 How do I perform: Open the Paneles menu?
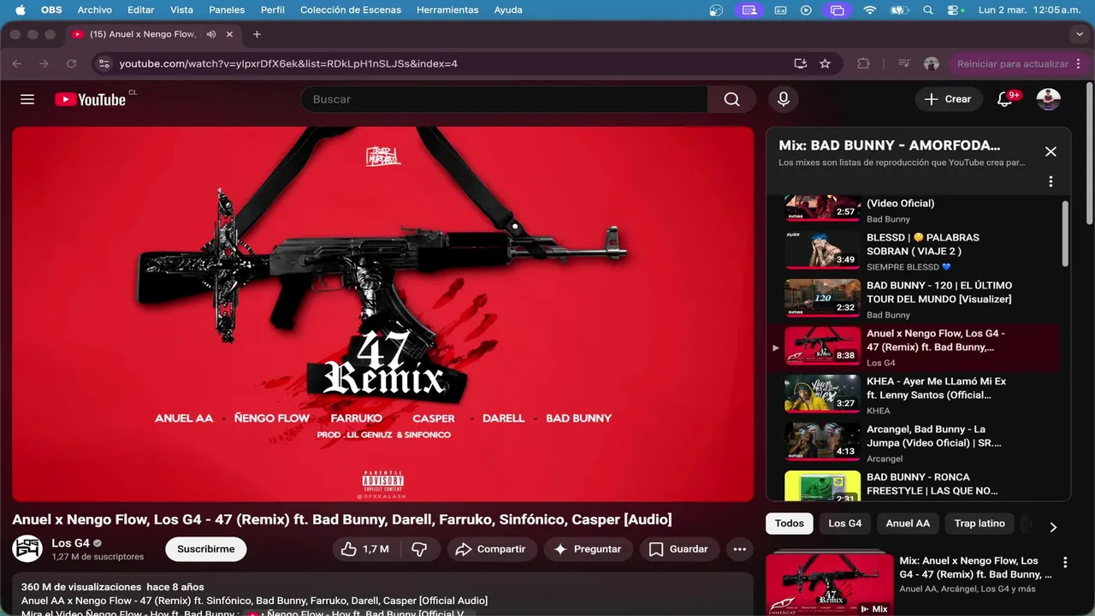227,10
